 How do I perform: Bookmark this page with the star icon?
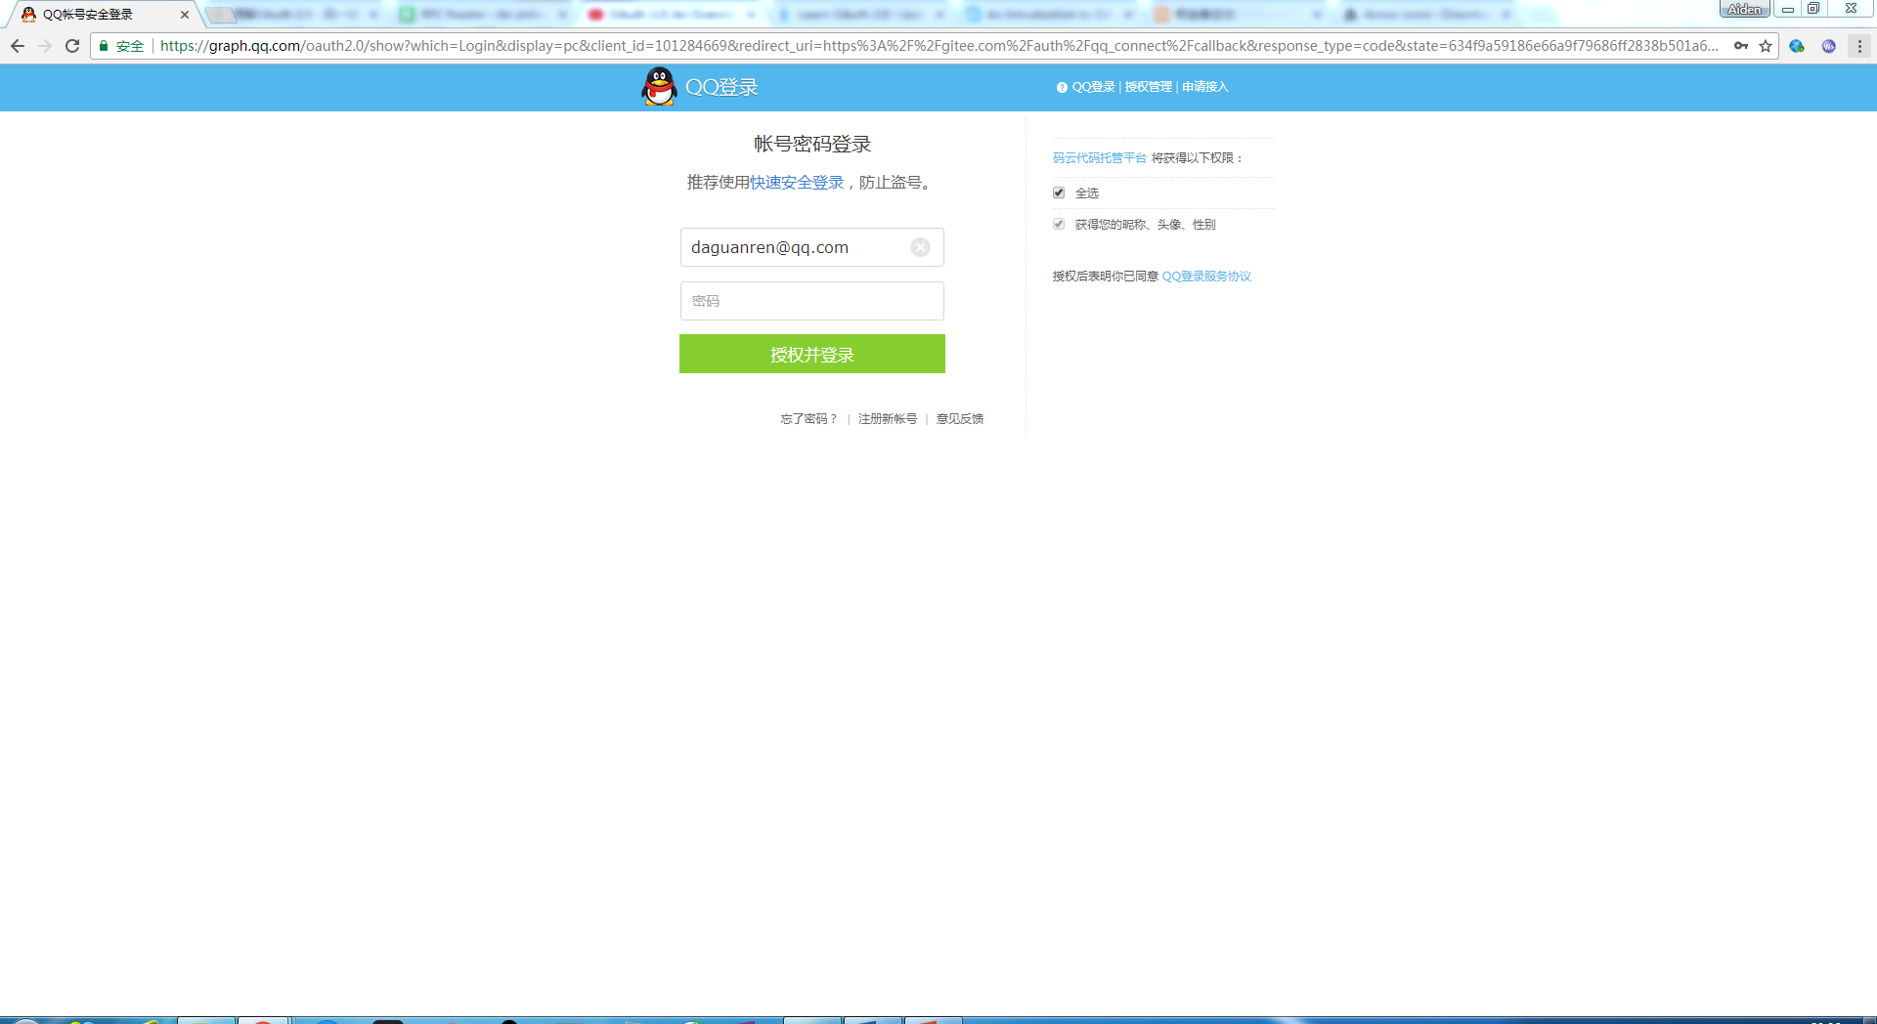tap(1766, 46)
